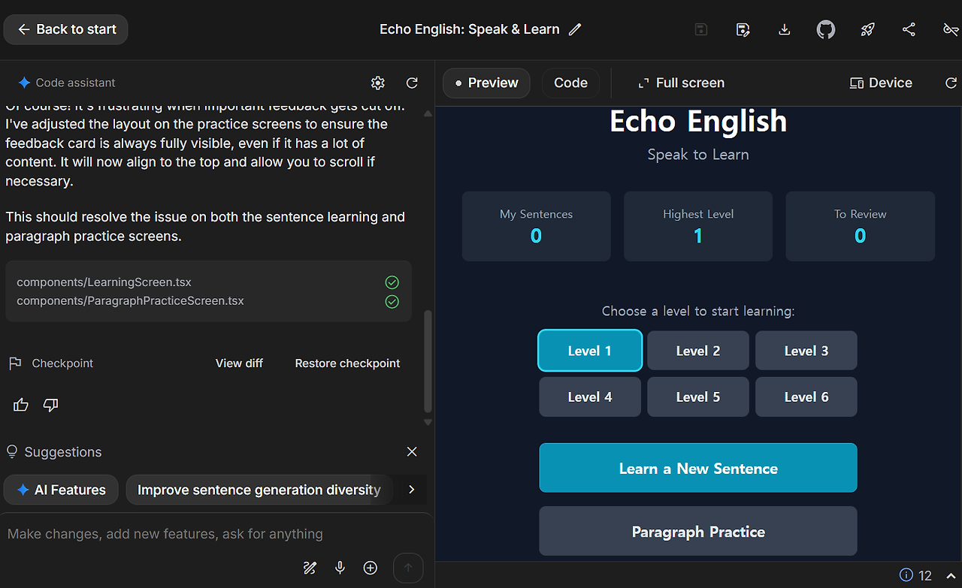The height and width of the screenshot is (588, 962).
Task: Click the checkmark next to ParagraphPracticeScreen.tsx
Action: pos(392,301)
